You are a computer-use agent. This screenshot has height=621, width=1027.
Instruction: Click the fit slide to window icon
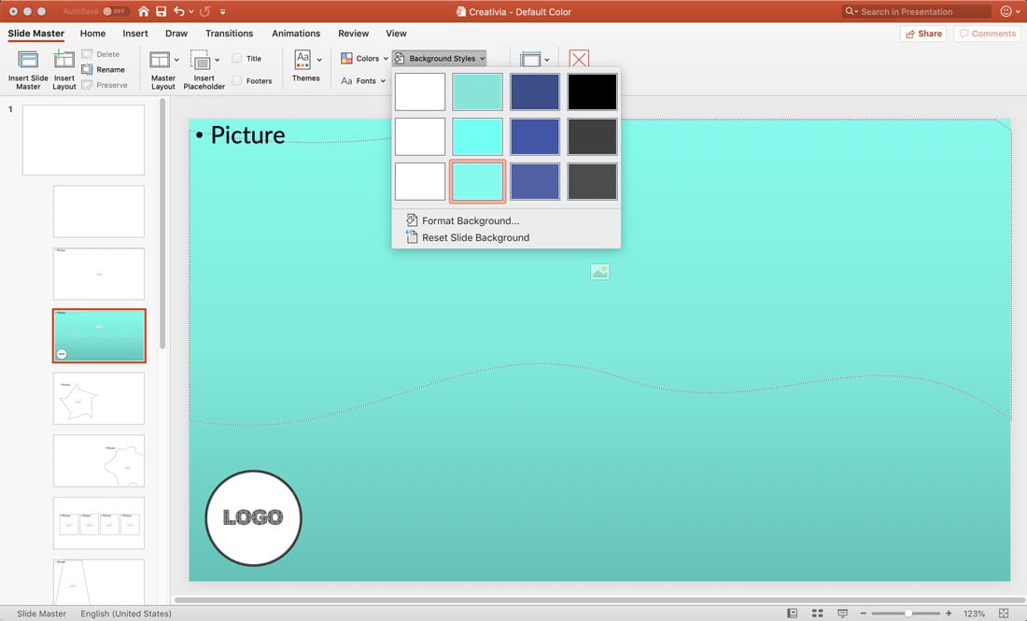(x=1005, y=614)
